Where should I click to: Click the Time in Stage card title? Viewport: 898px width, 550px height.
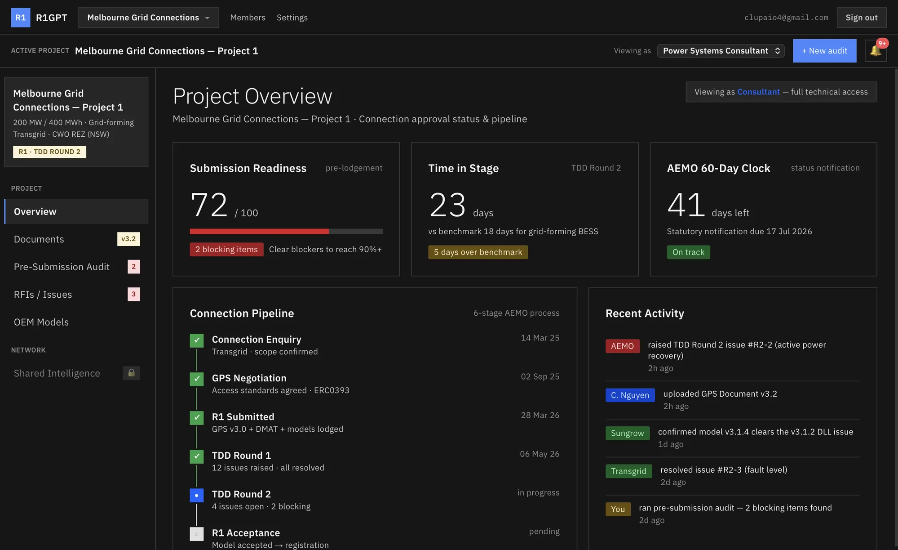click(x=464, y=168)
